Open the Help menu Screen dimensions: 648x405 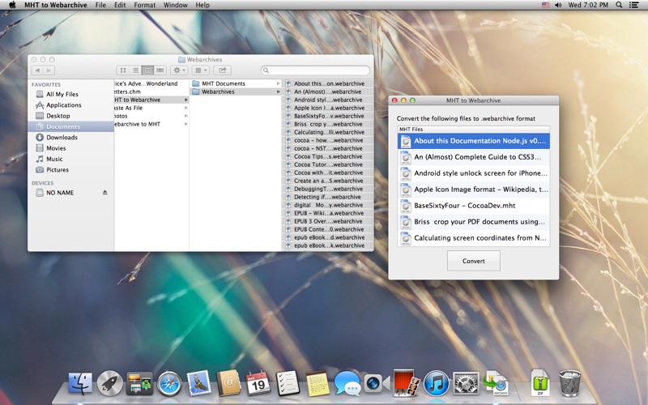[202, 5]
